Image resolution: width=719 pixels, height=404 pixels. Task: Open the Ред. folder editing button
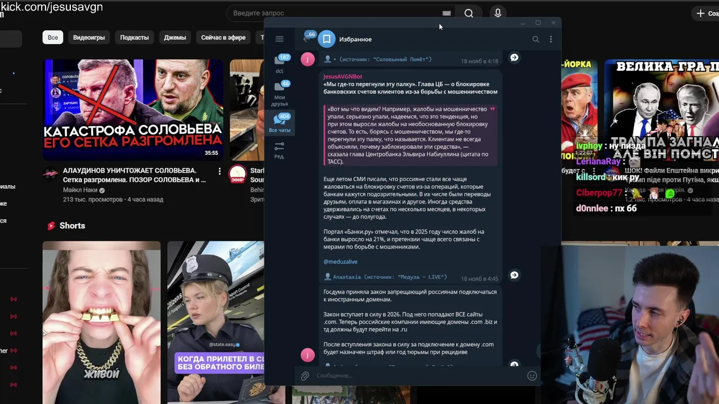point(280,150)
